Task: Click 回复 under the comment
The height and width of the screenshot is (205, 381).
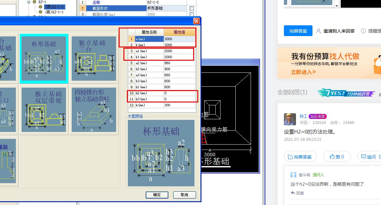Action: pyautogui.click(x=298, y=193)
